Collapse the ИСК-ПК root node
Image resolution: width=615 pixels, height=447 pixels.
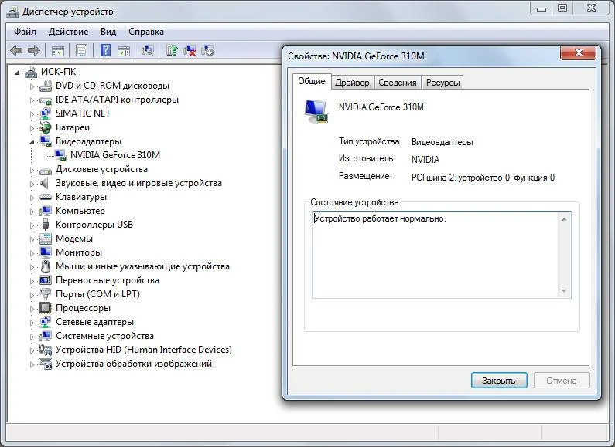pyautogui.click(x=17, y=73)
